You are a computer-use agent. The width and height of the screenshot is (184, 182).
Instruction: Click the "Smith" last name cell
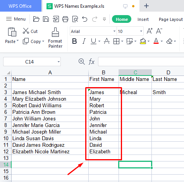(x=168, y=92)
